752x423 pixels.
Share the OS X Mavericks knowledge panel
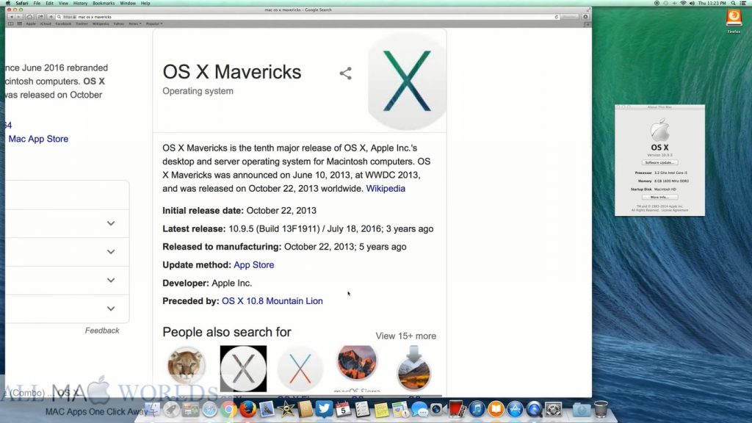click(345, 73)
